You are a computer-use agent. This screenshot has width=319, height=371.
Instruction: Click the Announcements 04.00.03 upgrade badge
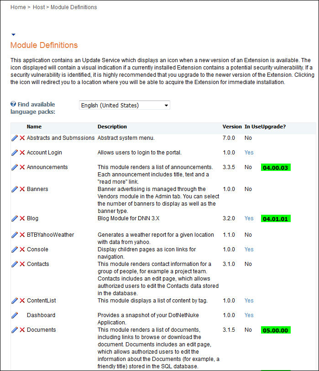coord(276,168)
